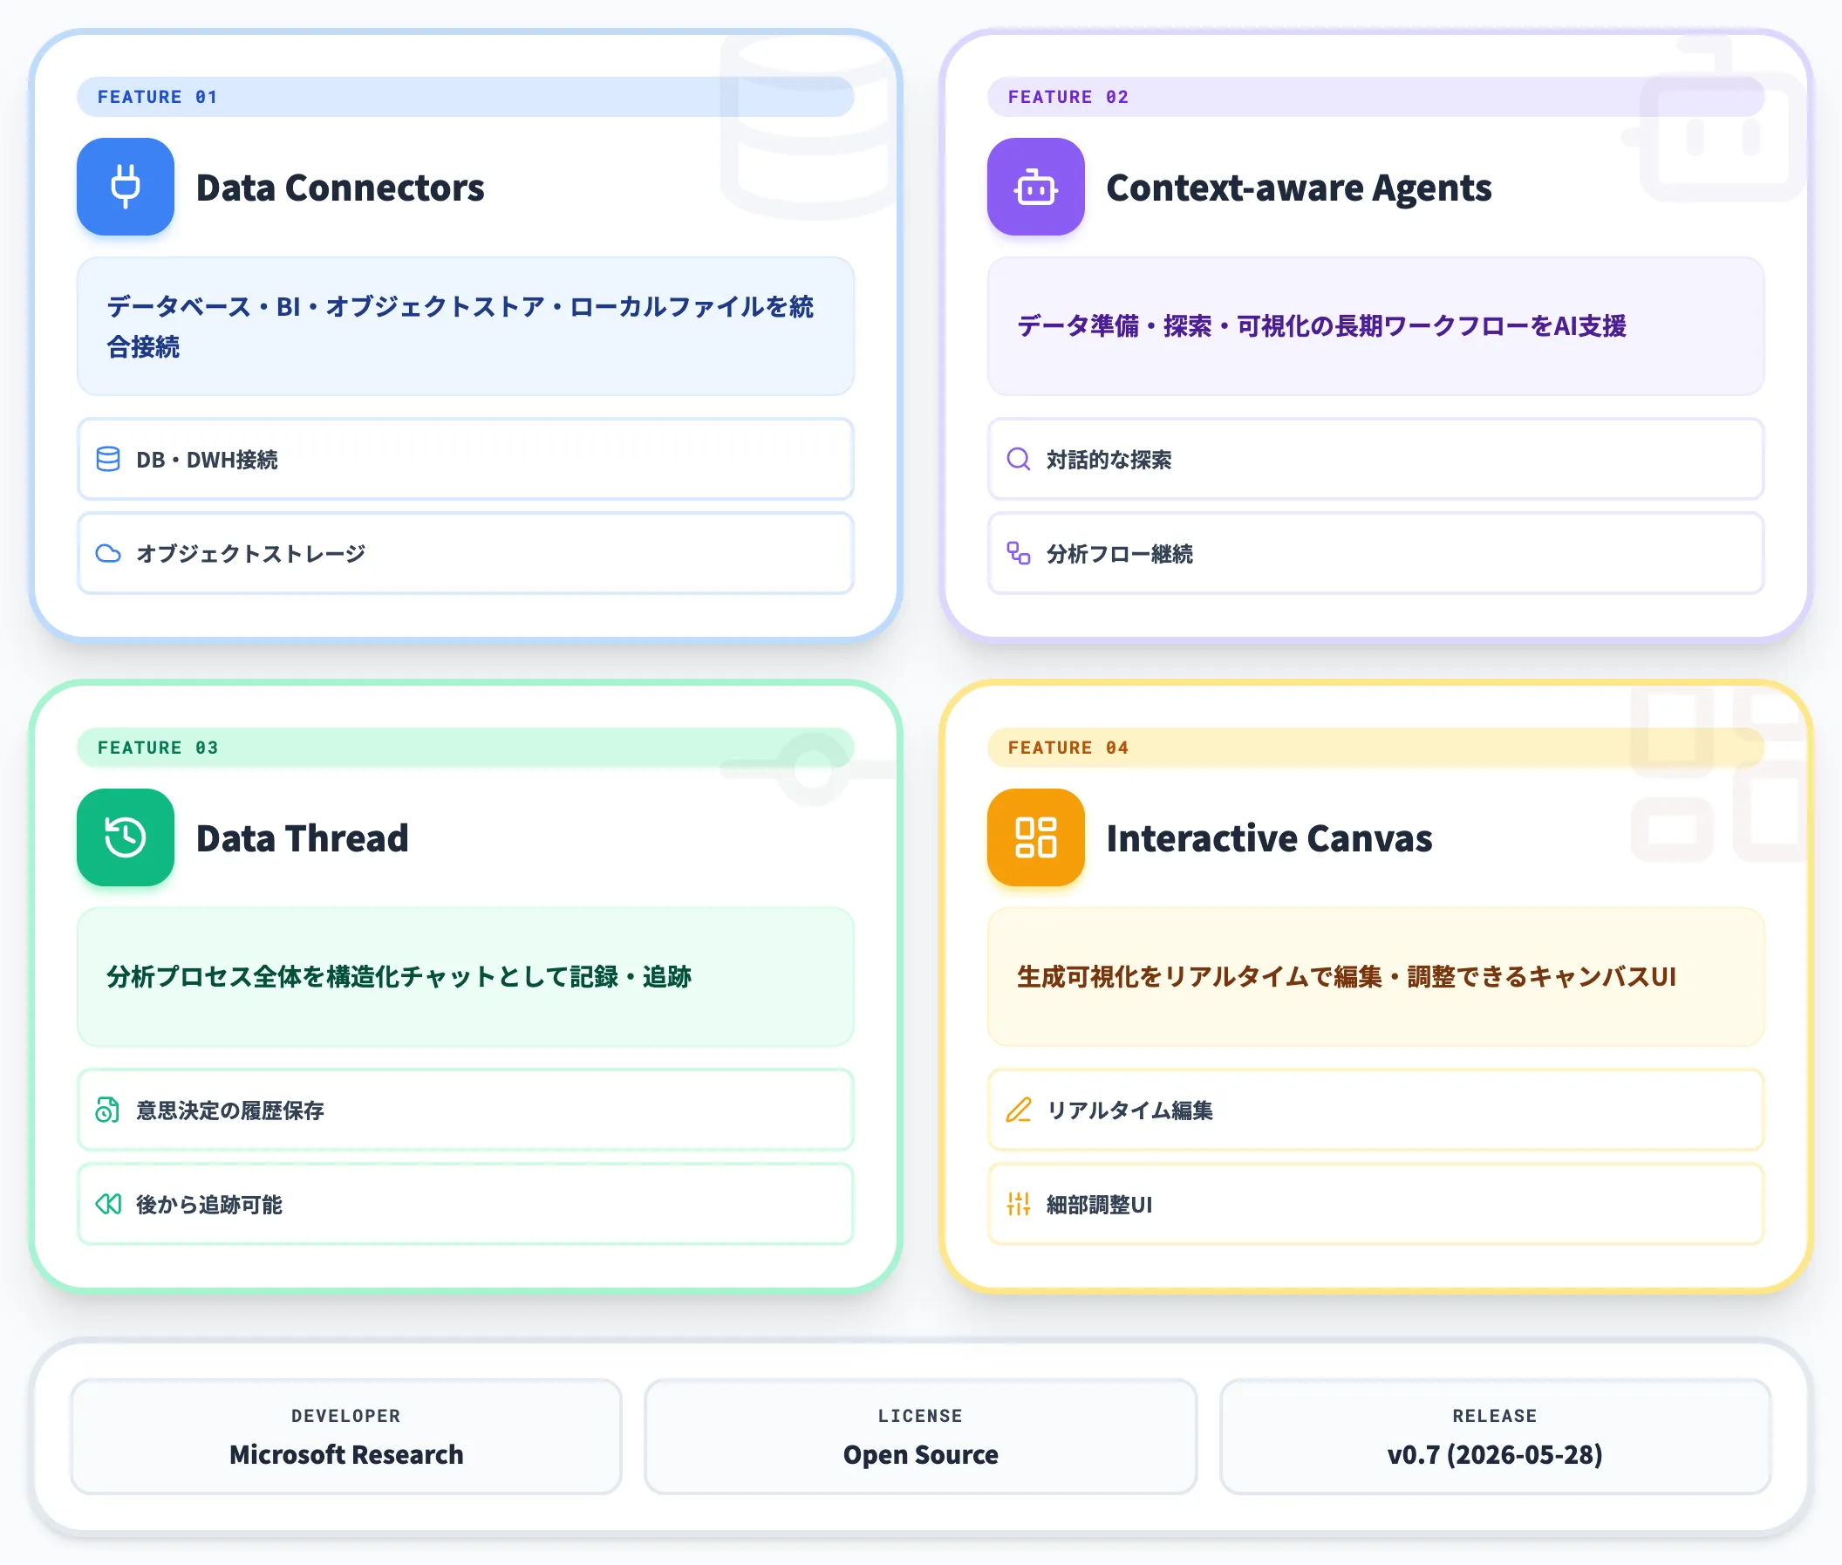Viewport: 1842px width, 1565px height.
Task: Click the purple robot icon for Context-aware Agents
Action: [1035, 187]
